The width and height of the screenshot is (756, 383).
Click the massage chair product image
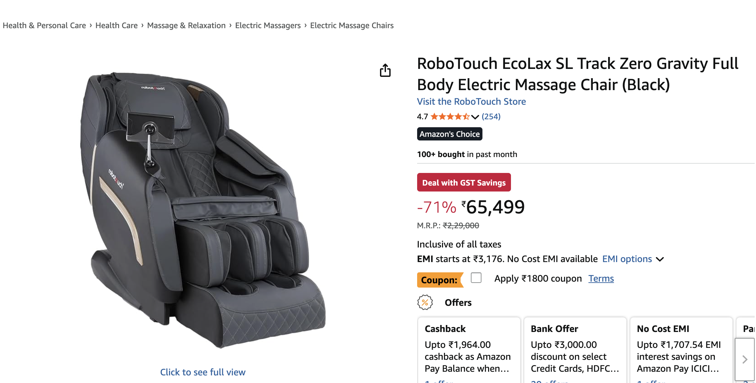click(x=202, y=209)
